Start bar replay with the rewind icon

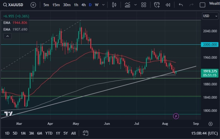(x=168, y=5)
